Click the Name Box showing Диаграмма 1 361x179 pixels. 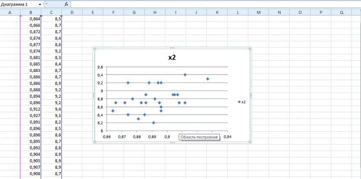pyautogui.click(x=19, y=4)
